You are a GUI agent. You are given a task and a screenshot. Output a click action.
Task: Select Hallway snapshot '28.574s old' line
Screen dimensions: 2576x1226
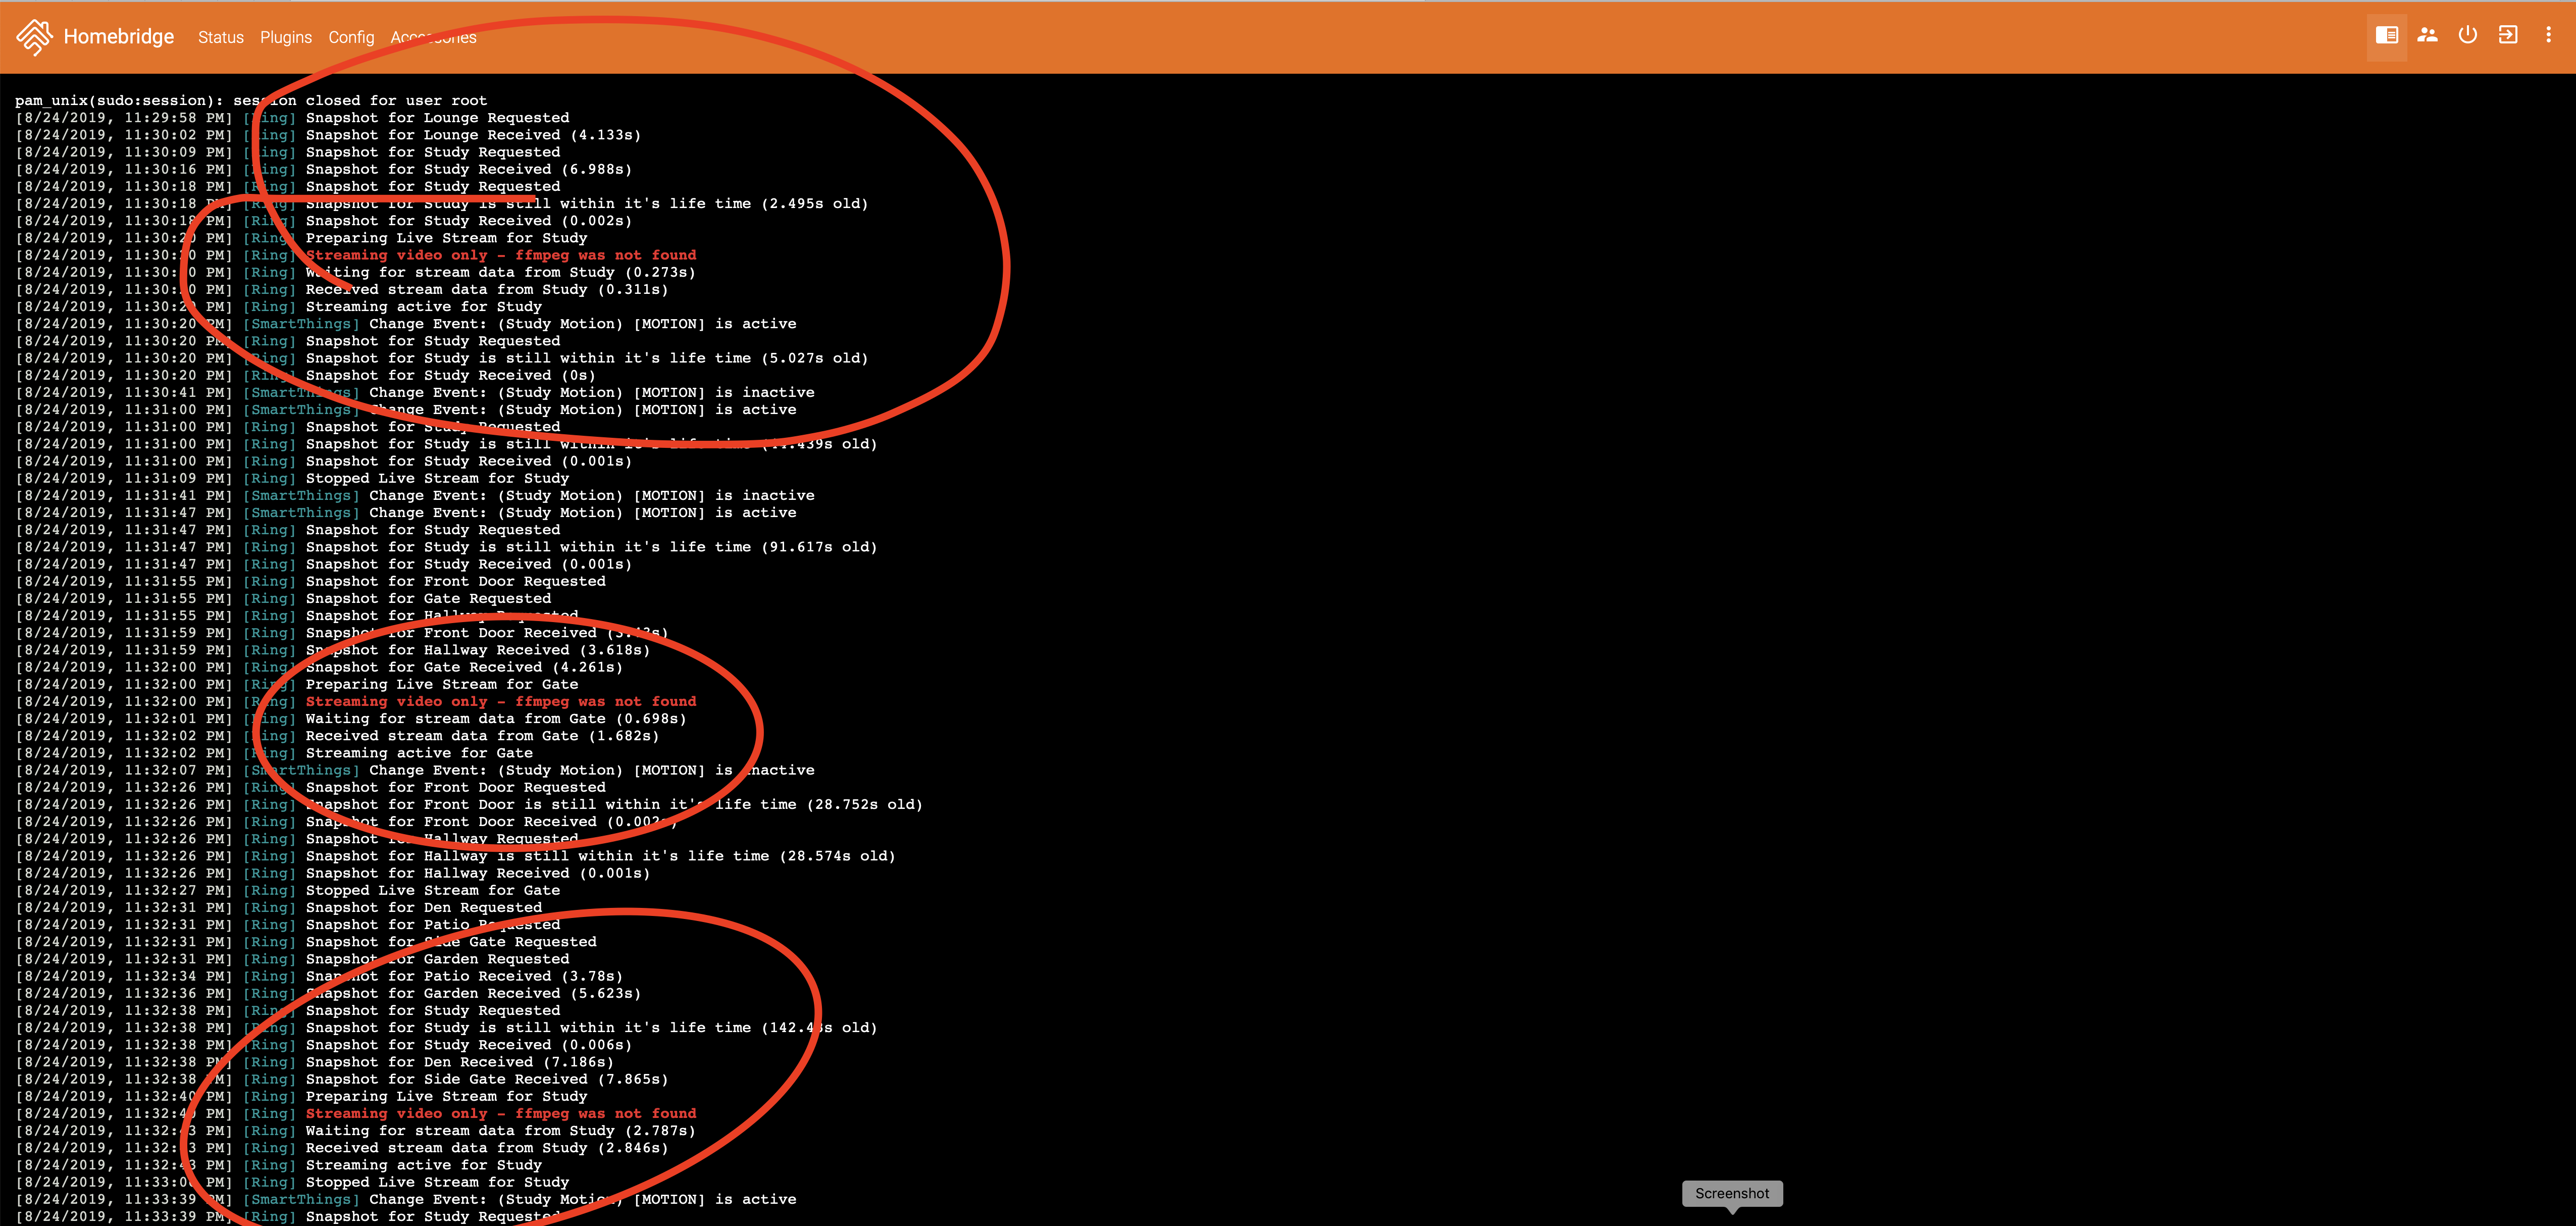point(455,857)
